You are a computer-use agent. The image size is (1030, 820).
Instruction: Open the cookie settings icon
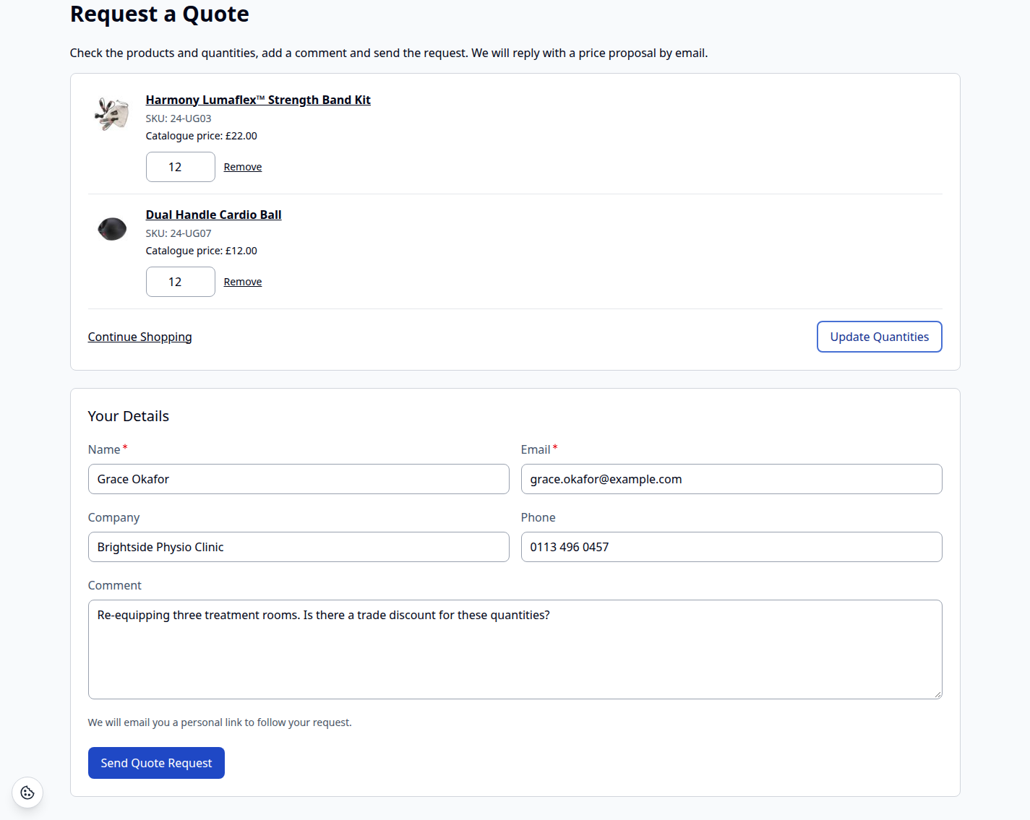[x=27, y=793]
